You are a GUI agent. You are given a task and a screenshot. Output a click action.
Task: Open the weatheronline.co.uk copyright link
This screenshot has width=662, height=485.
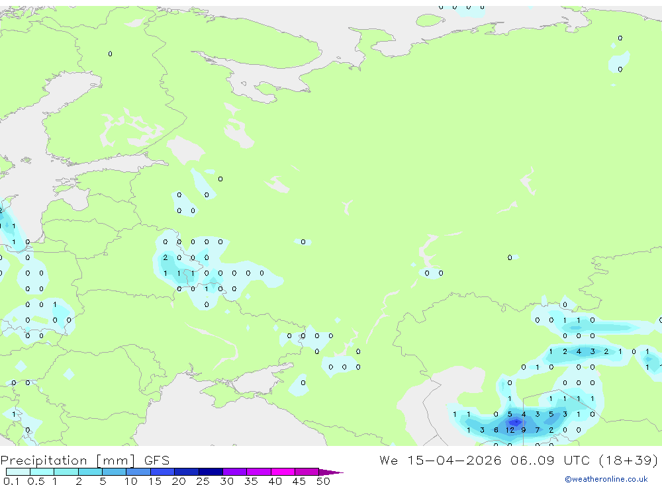tap(606, 479)
